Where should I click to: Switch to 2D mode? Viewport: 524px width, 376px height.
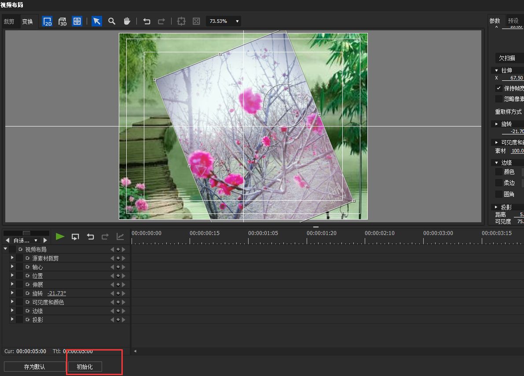pos(47,22)
